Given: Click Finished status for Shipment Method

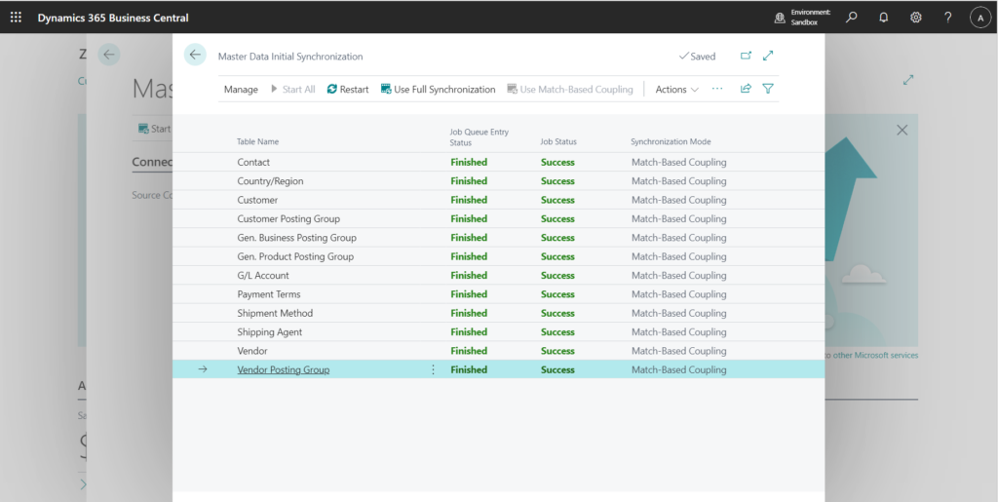Looking at the screenshot, I should tap(469, 313).
